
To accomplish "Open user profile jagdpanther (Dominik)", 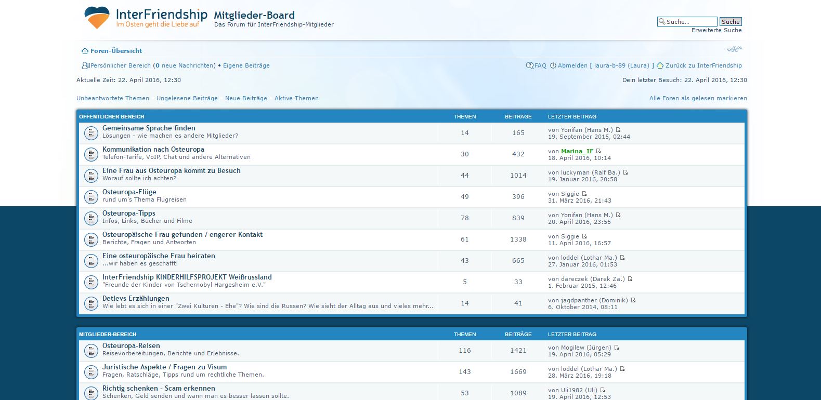I will coord(594,300).
